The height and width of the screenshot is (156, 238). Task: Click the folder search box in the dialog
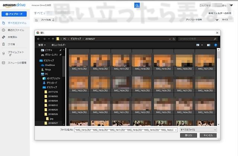[x=198, y=39]
